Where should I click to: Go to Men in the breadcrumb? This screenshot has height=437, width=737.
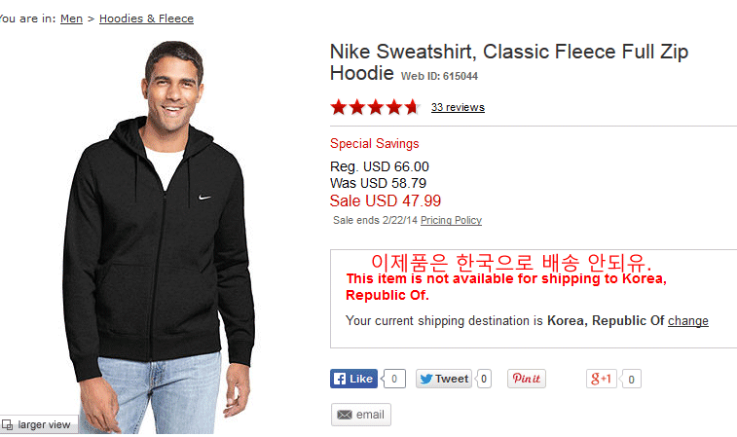[x=71, y=18]
